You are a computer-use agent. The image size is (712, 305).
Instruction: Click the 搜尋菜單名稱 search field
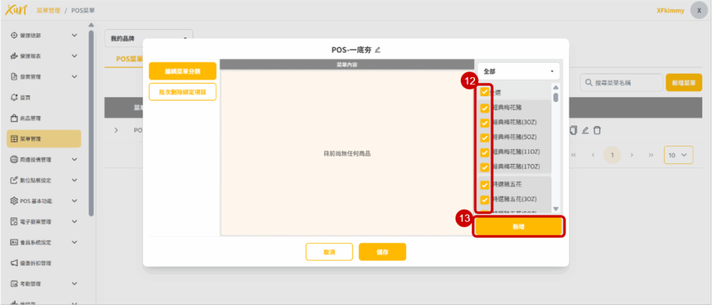click(x=620, y=83)
